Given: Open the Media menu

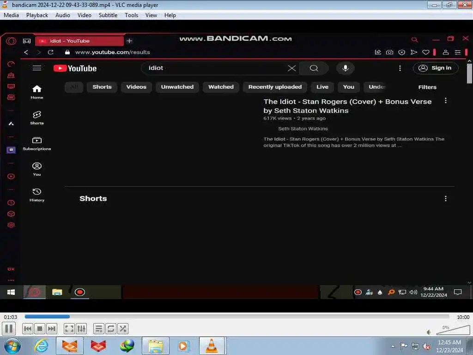Looking at the screenshot, I should 11,15.
